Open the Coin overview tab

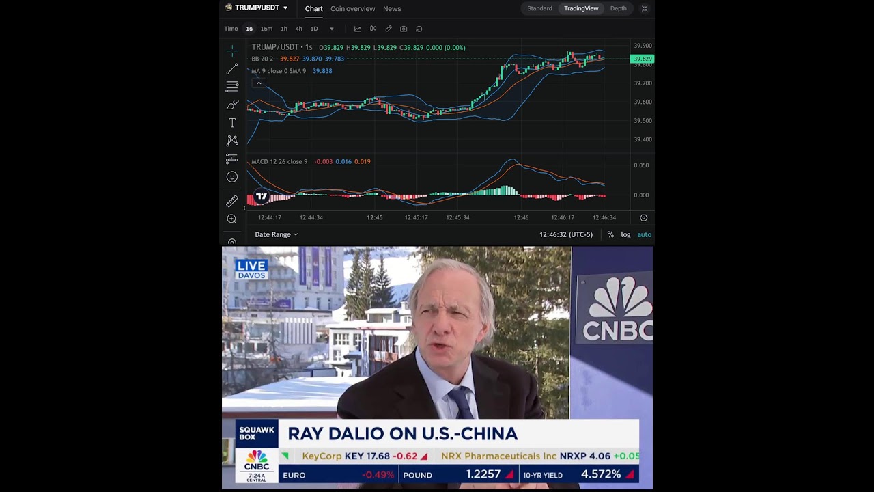(x=352, y=8)
